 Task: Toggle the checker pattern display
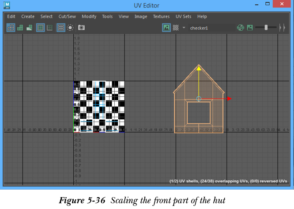pyautogui.click(x=176, y=27)
